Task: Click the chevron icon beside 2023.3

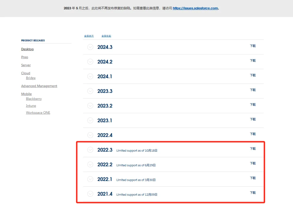Action: coord(90,91)
